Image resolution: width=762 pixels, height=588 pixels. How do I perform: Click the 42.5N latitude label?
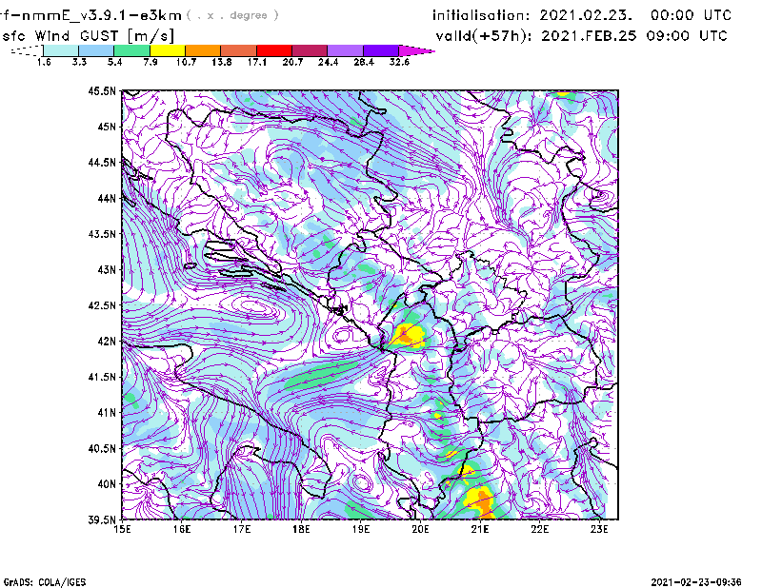pyautogui.click(x=102, y=305)
